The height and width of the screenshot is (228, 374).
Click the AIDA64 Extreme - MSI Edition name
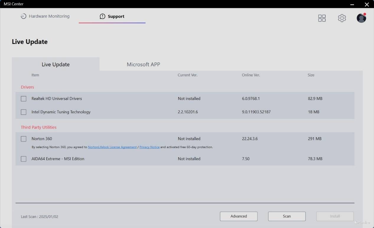tap(58, 159)
